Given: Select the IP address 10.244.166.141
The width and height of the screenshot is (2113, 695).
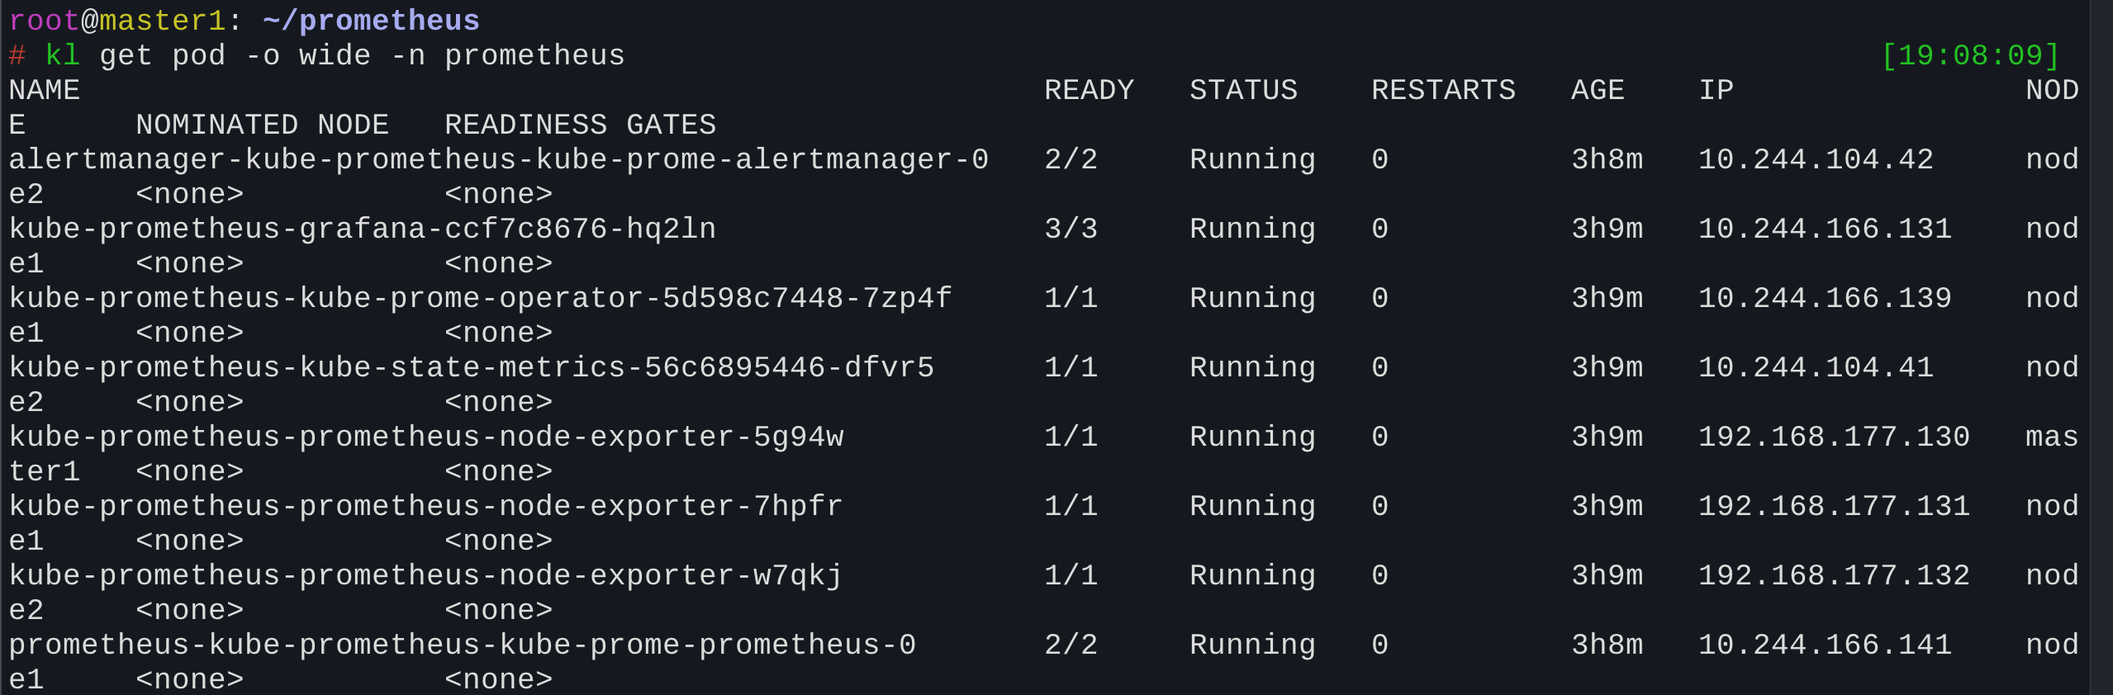Looking at the screenshot, I should click(1824, 645).
